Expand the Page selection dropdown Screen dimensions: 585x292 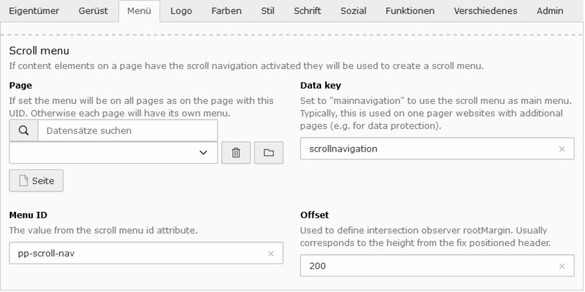113,153
